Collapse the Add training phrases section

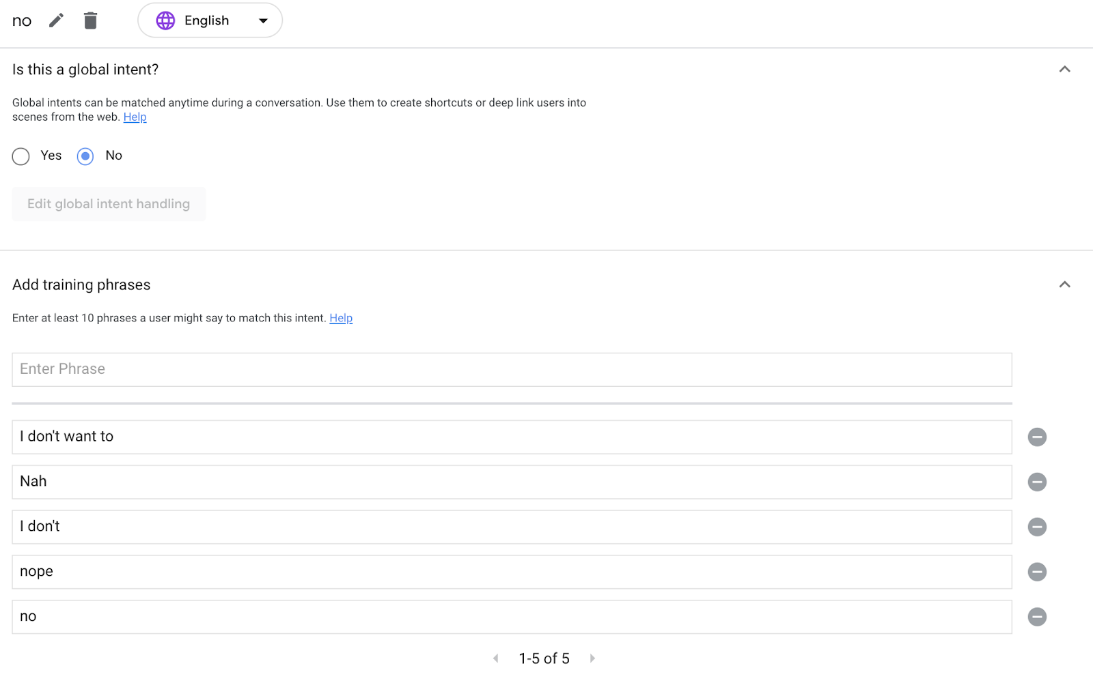[1064, 285]
